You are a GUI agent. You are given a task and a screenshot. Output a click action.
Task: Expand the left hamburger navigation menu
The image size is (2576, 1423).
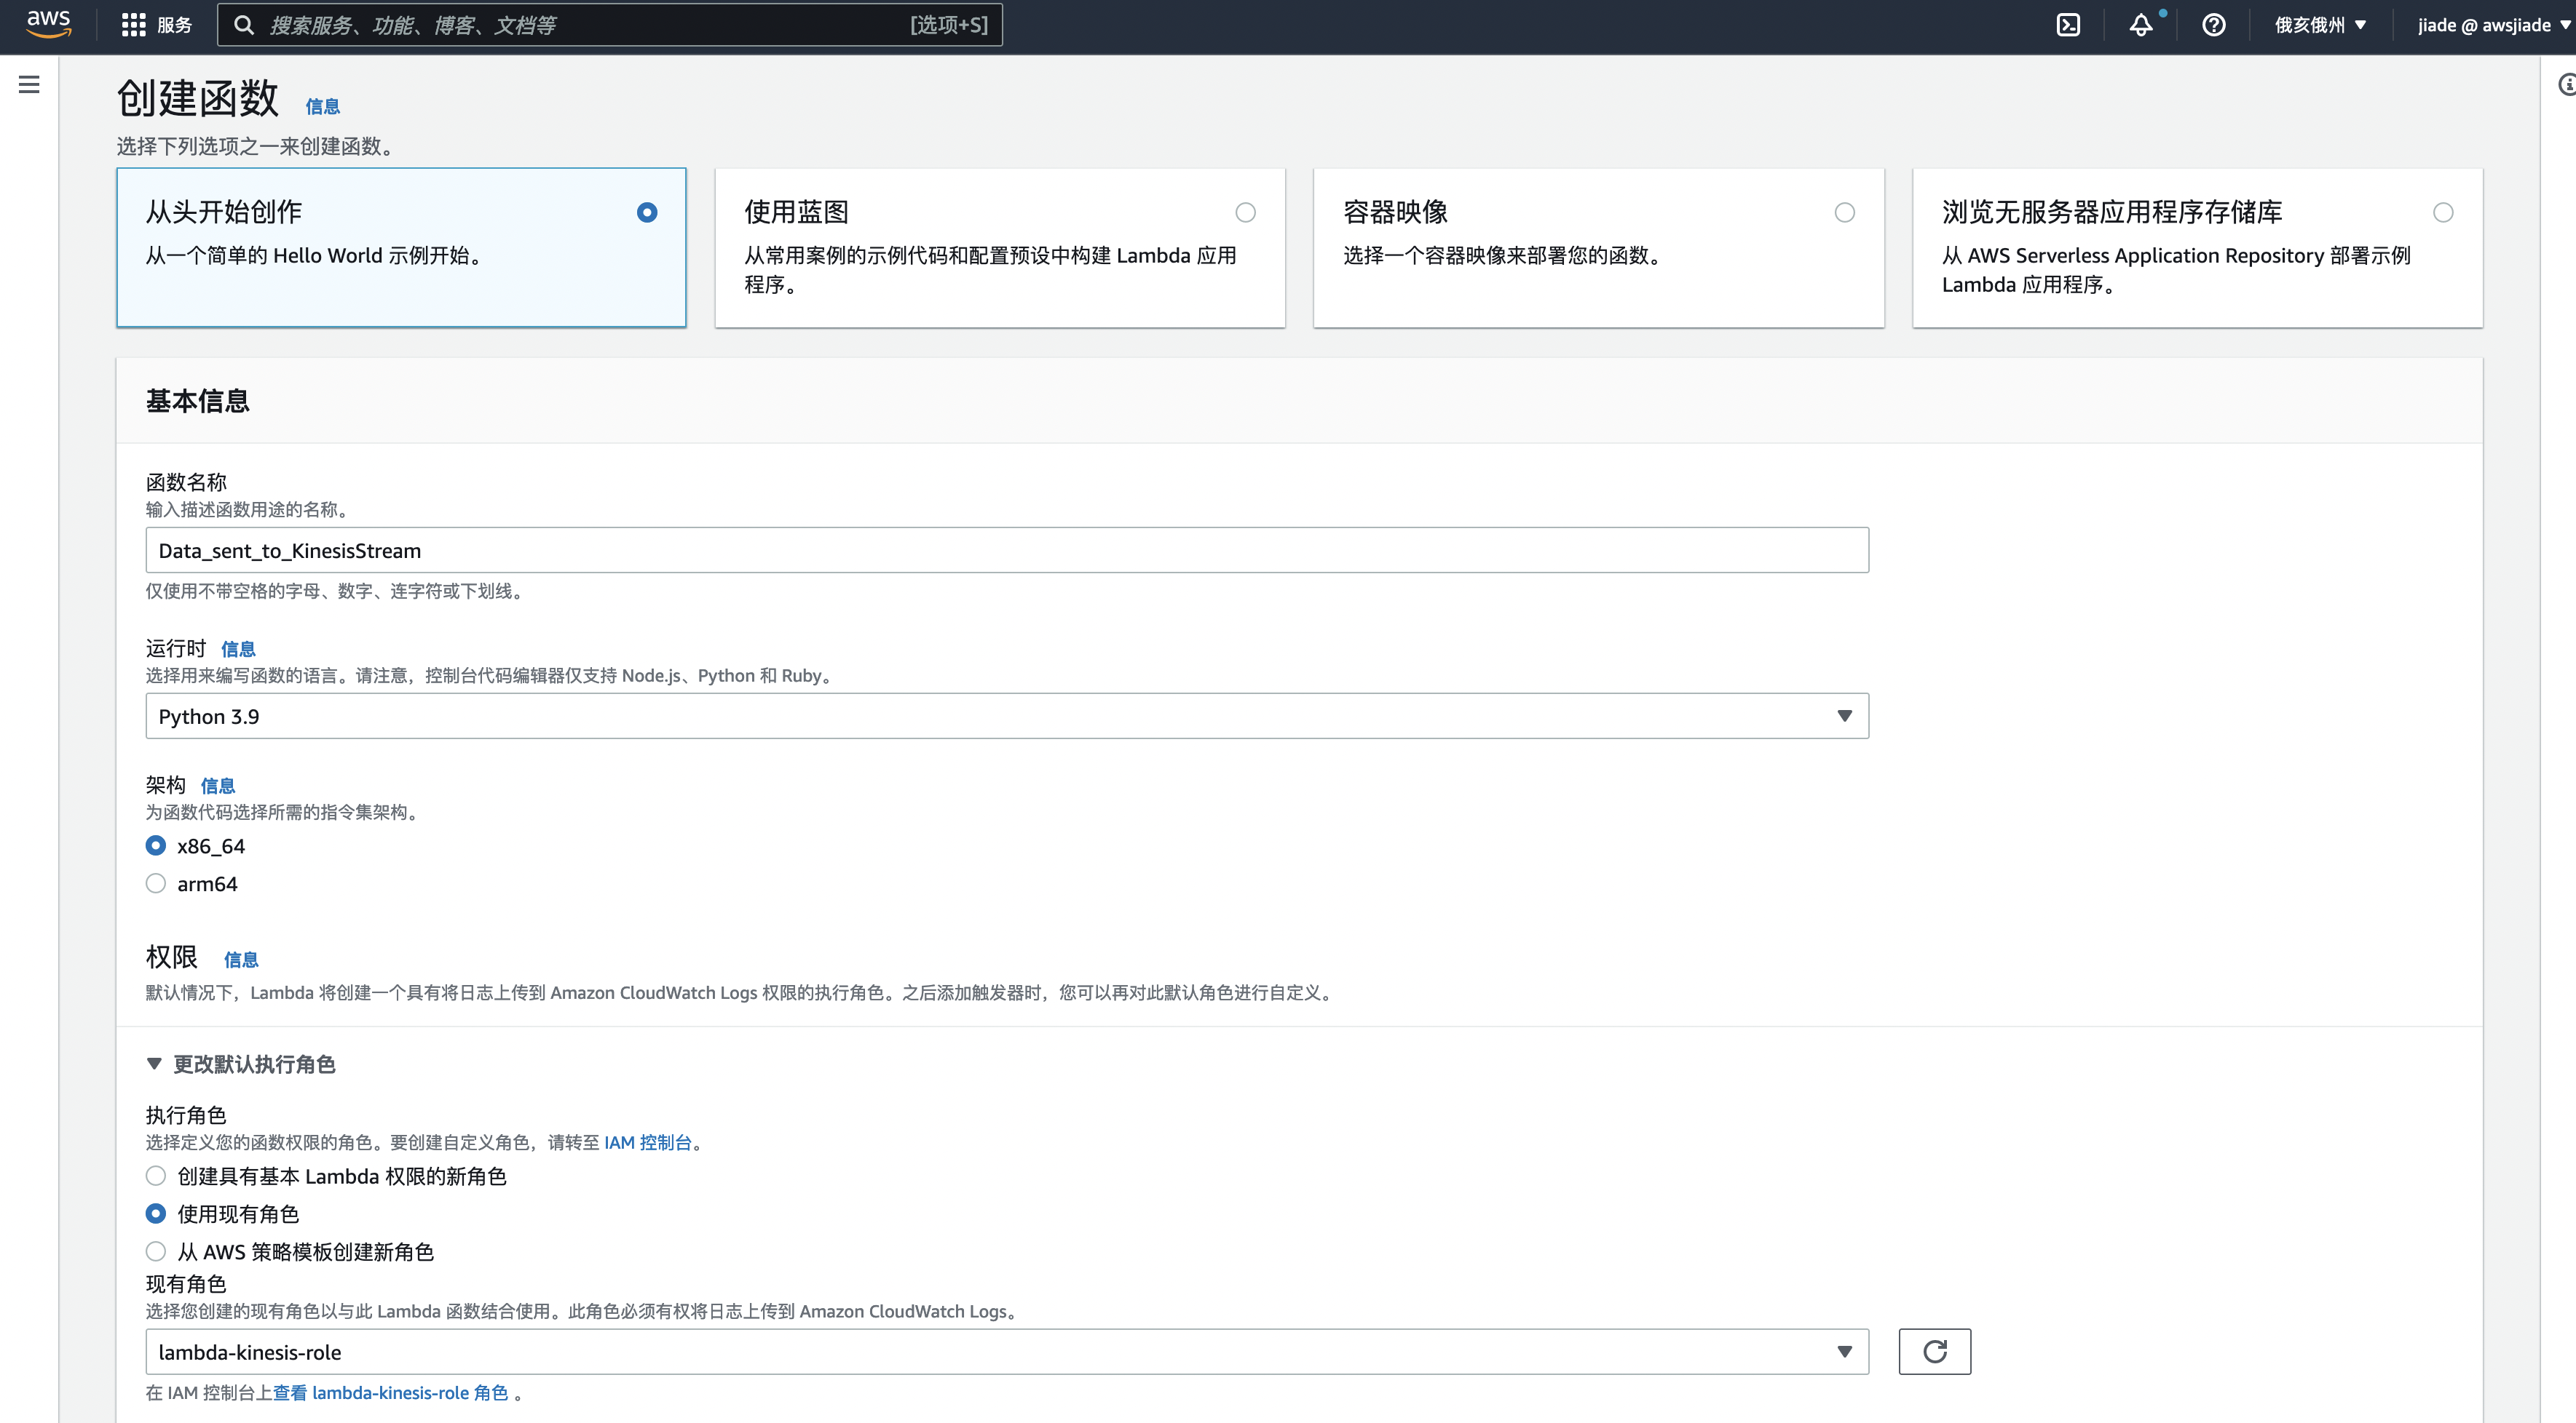click(29, 85)
